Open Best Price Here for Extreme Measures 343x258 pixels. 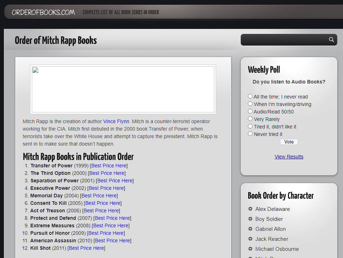click(111, 226)
